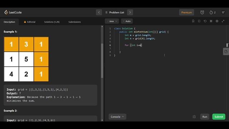229x129 pixels.
Task: Click the 'Example 1:' heading
Action: click(10, 32)
